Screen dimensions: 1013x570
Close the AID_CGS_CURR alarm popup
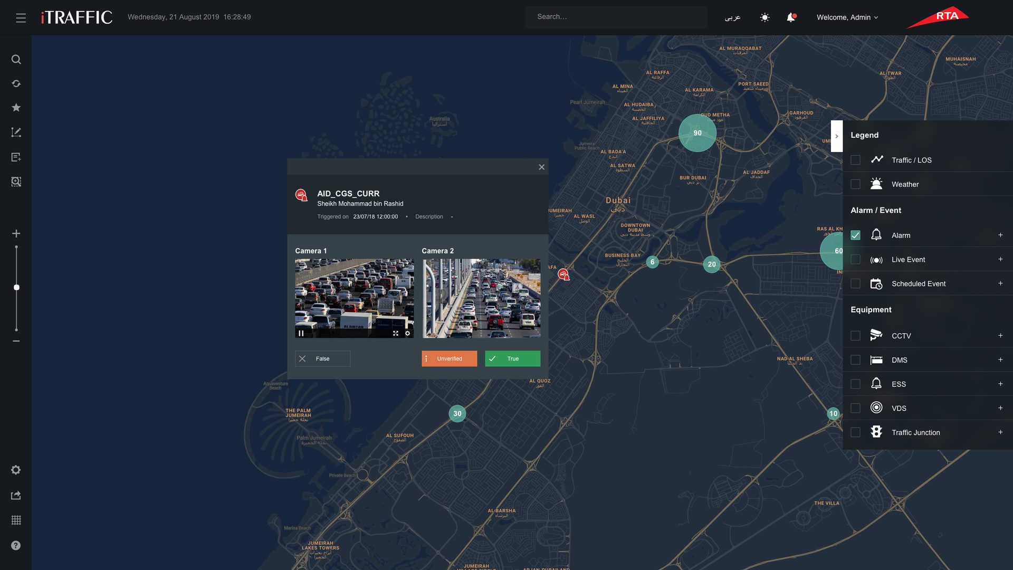541,167
